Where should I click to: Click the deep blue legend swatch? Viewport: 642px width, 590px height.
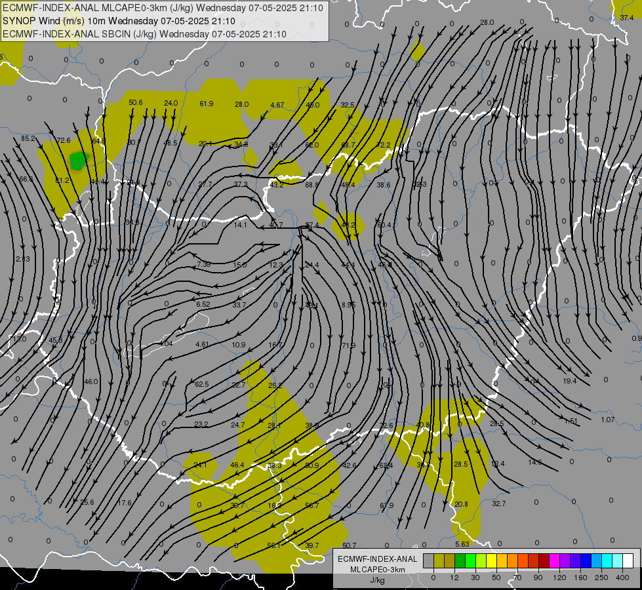click(586, 560)
